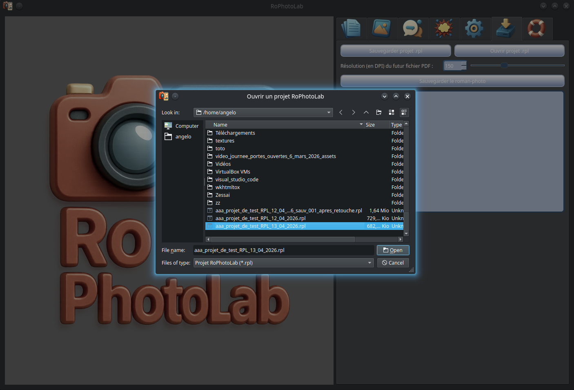
Task: Click the PDF resolution DPI slider handle
Action: click(504, 65)
